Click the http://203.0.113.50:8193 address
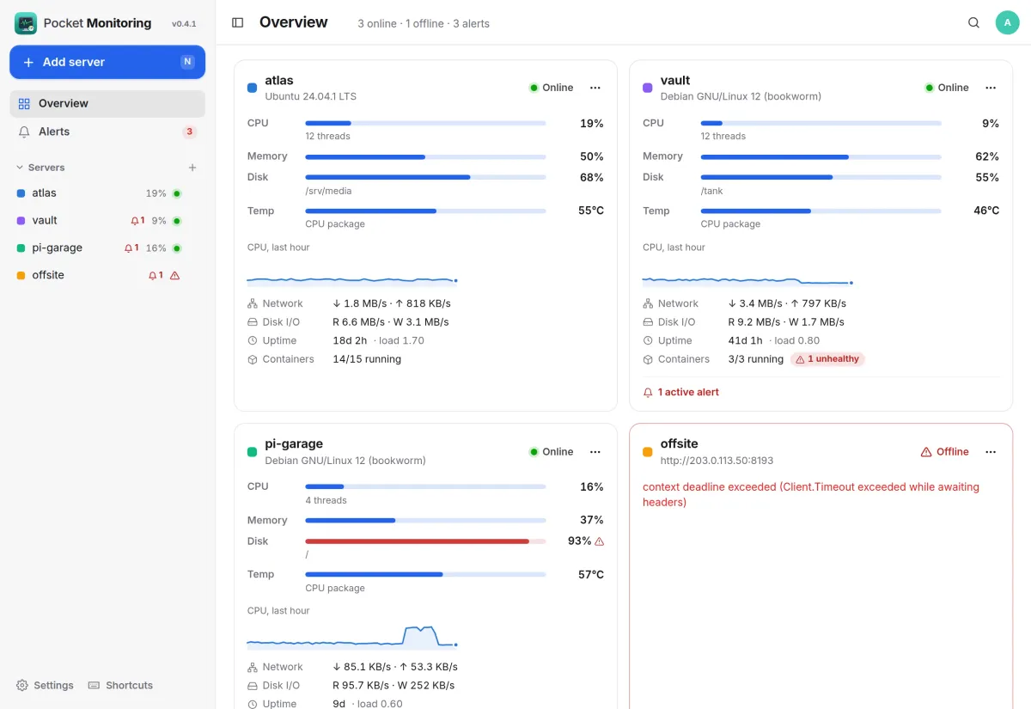The height and width of the screenshot is (709, 1031). [x=717, y=461]
